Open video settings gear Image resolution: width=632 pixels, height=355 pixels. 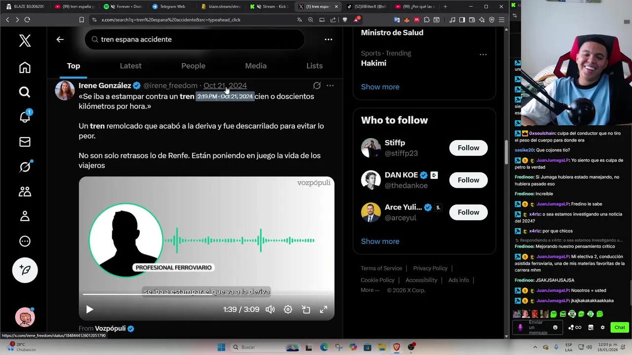point(288,310)
